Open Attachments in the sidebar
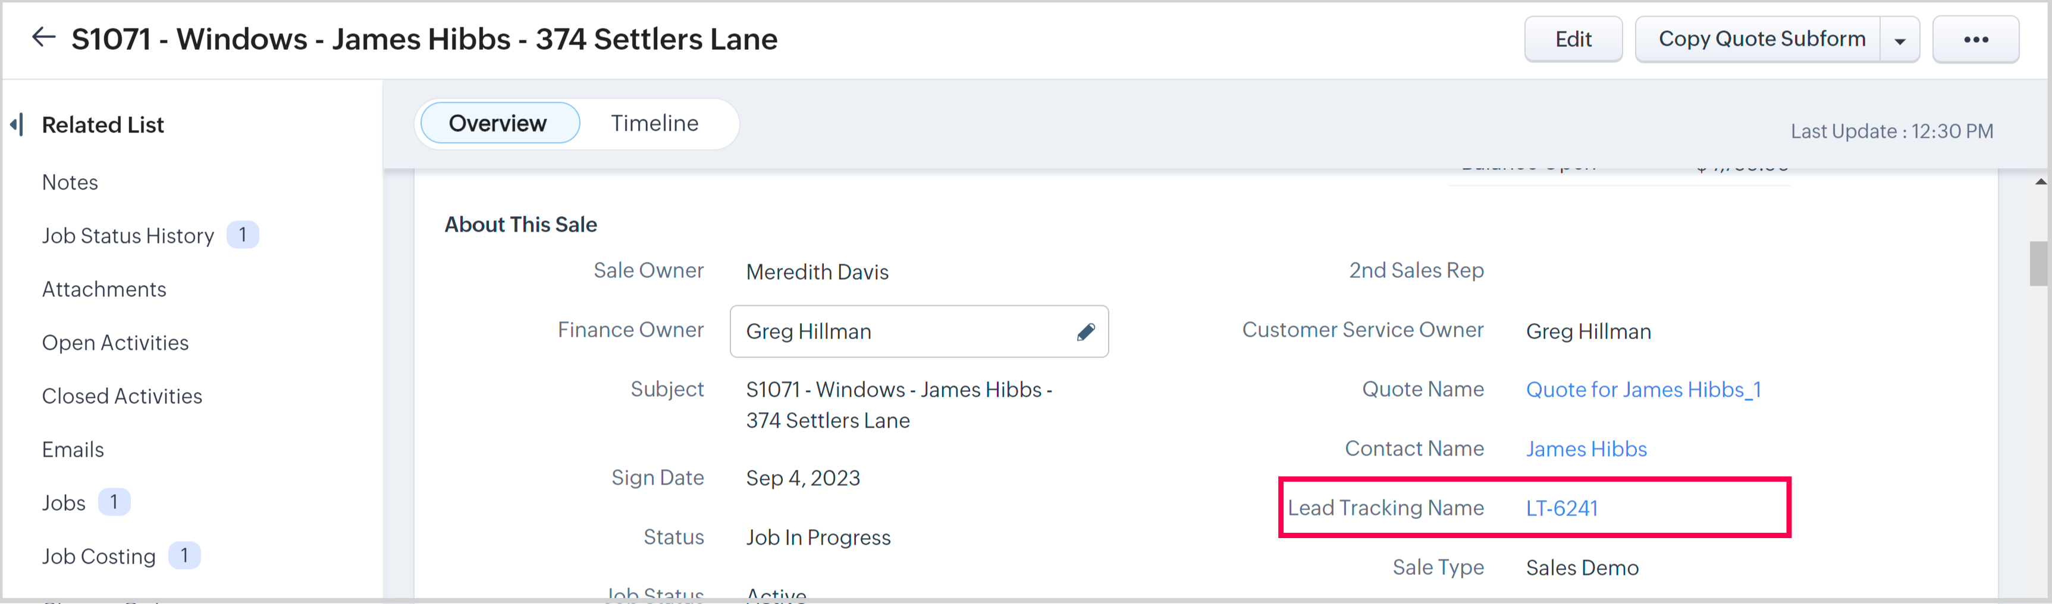Viewport: 2052px width, 604px height. click(x=104, y=289)
